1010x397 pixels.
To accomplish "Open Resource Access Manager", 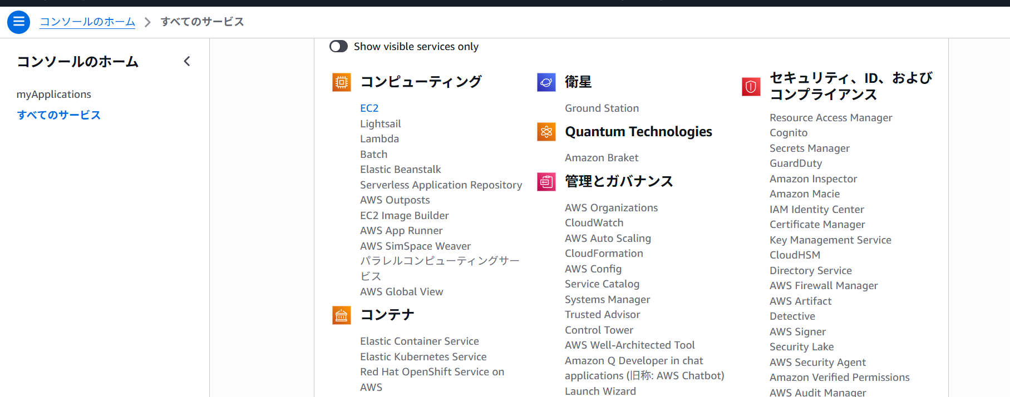I will [x=831, y=118].
